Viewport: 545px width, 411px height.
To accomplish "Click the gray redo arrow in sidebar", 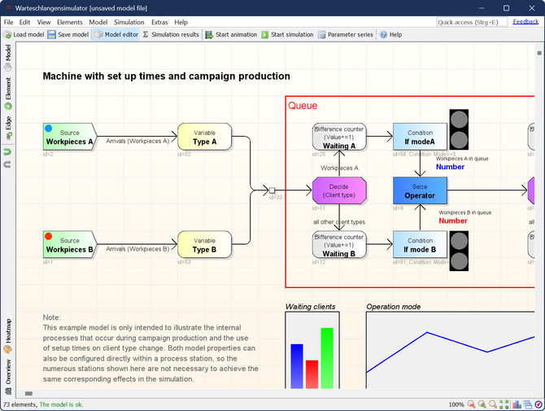I will coord(8,164).
